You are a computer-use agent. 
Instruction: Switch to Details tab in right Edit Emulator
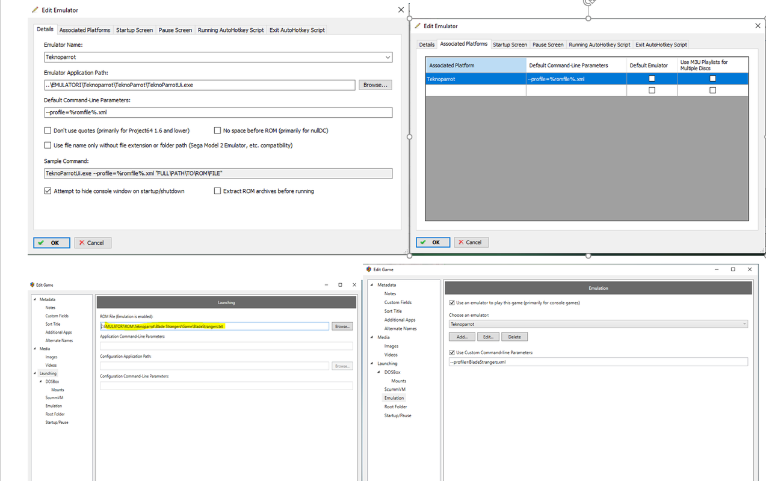click(427, 44)
